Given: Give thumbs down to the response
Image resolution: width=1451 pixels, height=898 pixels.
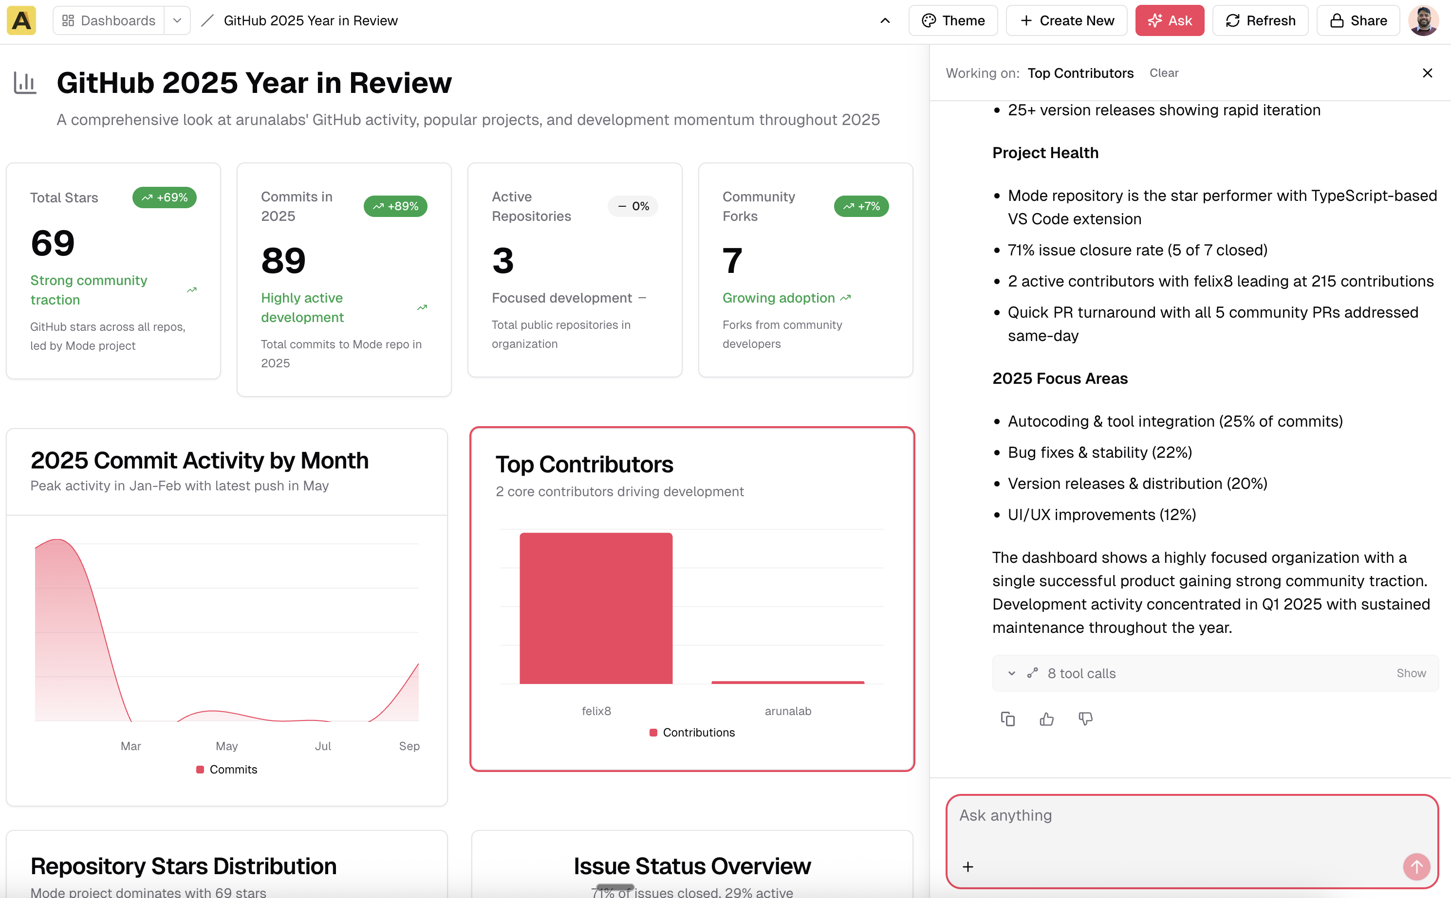Looking at the screenshot, I should [1085, 719].
